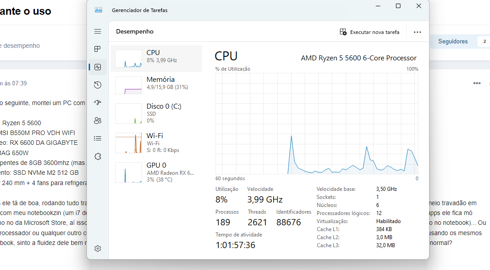Click the GPU 0 mini graph thumbnail
Image resolution: width=490 pixels, height=270 pixels.
pyautogui.click(x=129, y=173)
